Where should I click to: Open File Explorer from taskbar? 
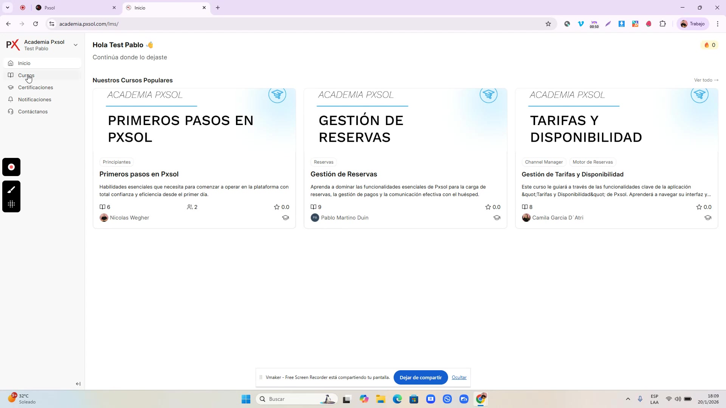[380, 399]
